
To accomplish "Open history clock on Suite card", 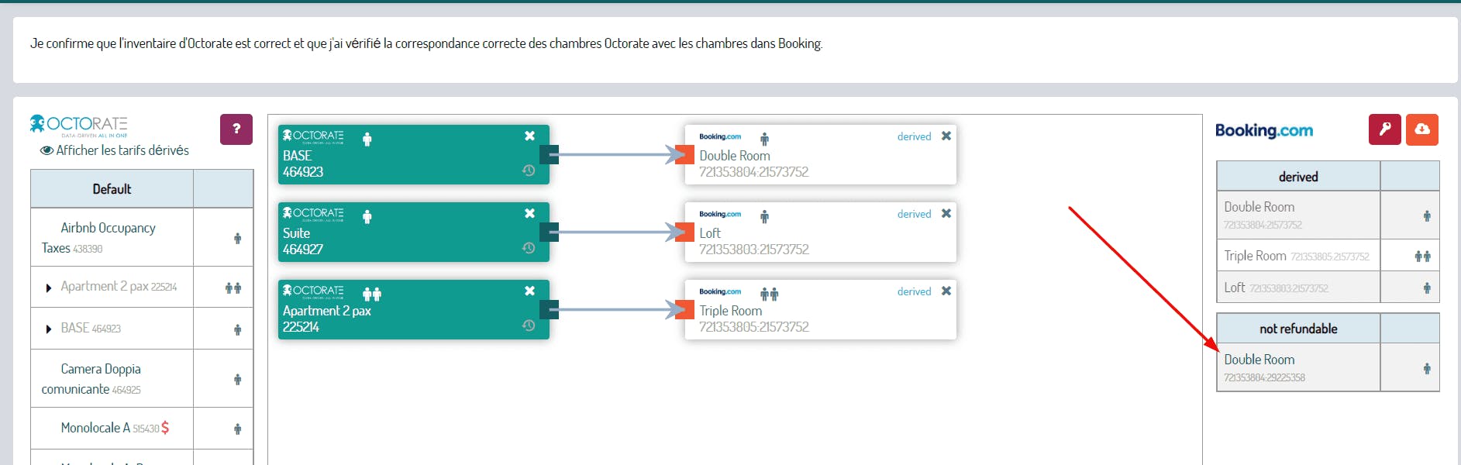I will [529, 248].
